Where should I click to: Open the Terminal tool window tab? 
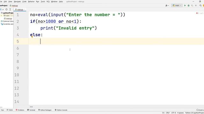(31, 110)
